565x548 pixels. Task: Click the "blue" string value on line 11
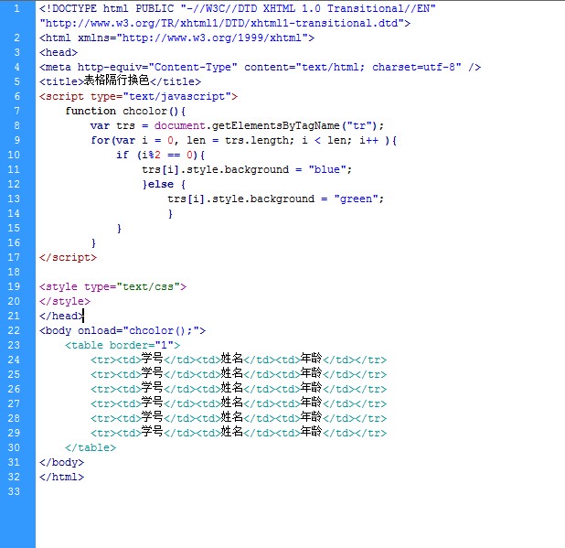326,170
